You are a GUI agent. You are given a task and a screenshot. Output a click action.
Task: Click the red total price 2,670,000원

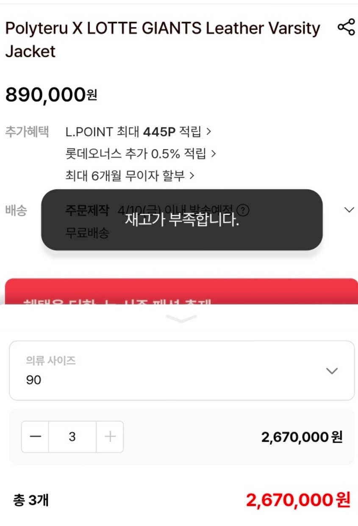(x=298, y=500)
